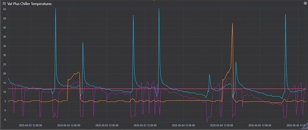
Task: Click the 45 label on the y-axis
Action: pyautogui.click(x=5, y=28)
